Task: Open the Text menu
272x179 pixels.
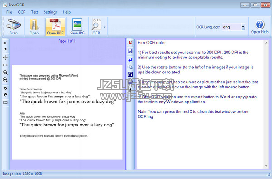Action: (35, 12)
